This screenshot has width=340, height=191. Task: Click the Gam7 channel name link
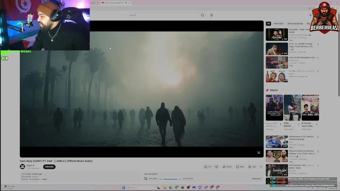(29, 166)
